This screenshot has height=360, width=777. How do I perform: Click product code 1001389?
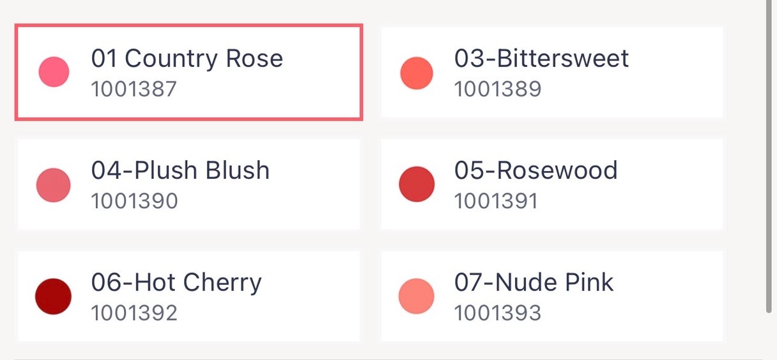click(498, 89)
